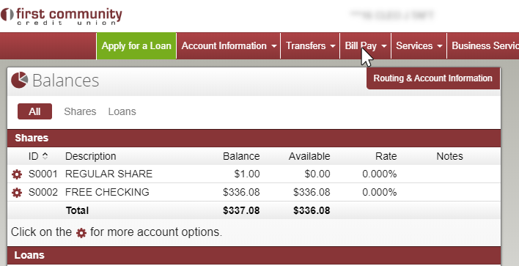The width and height of the screenshot is (519, 266).
Task: Open the gear options for S0002 Free Checking
Action: (x=17, y=193)
